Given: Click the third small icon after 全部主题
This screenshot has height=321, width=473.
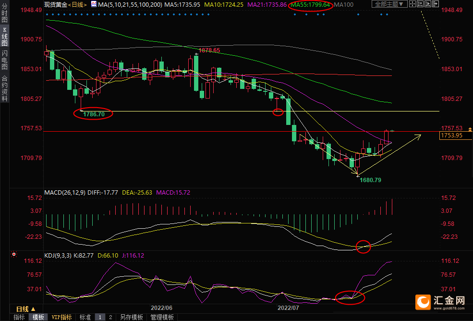Looking at the screenshot, I should 428,4.
